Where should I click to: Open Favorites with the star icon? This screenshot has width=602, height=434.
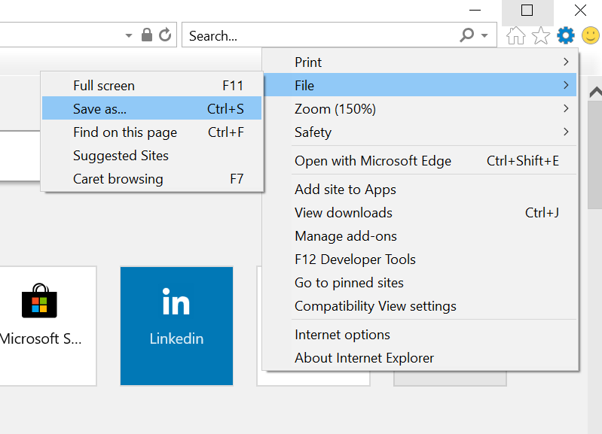tap(541, 35)
